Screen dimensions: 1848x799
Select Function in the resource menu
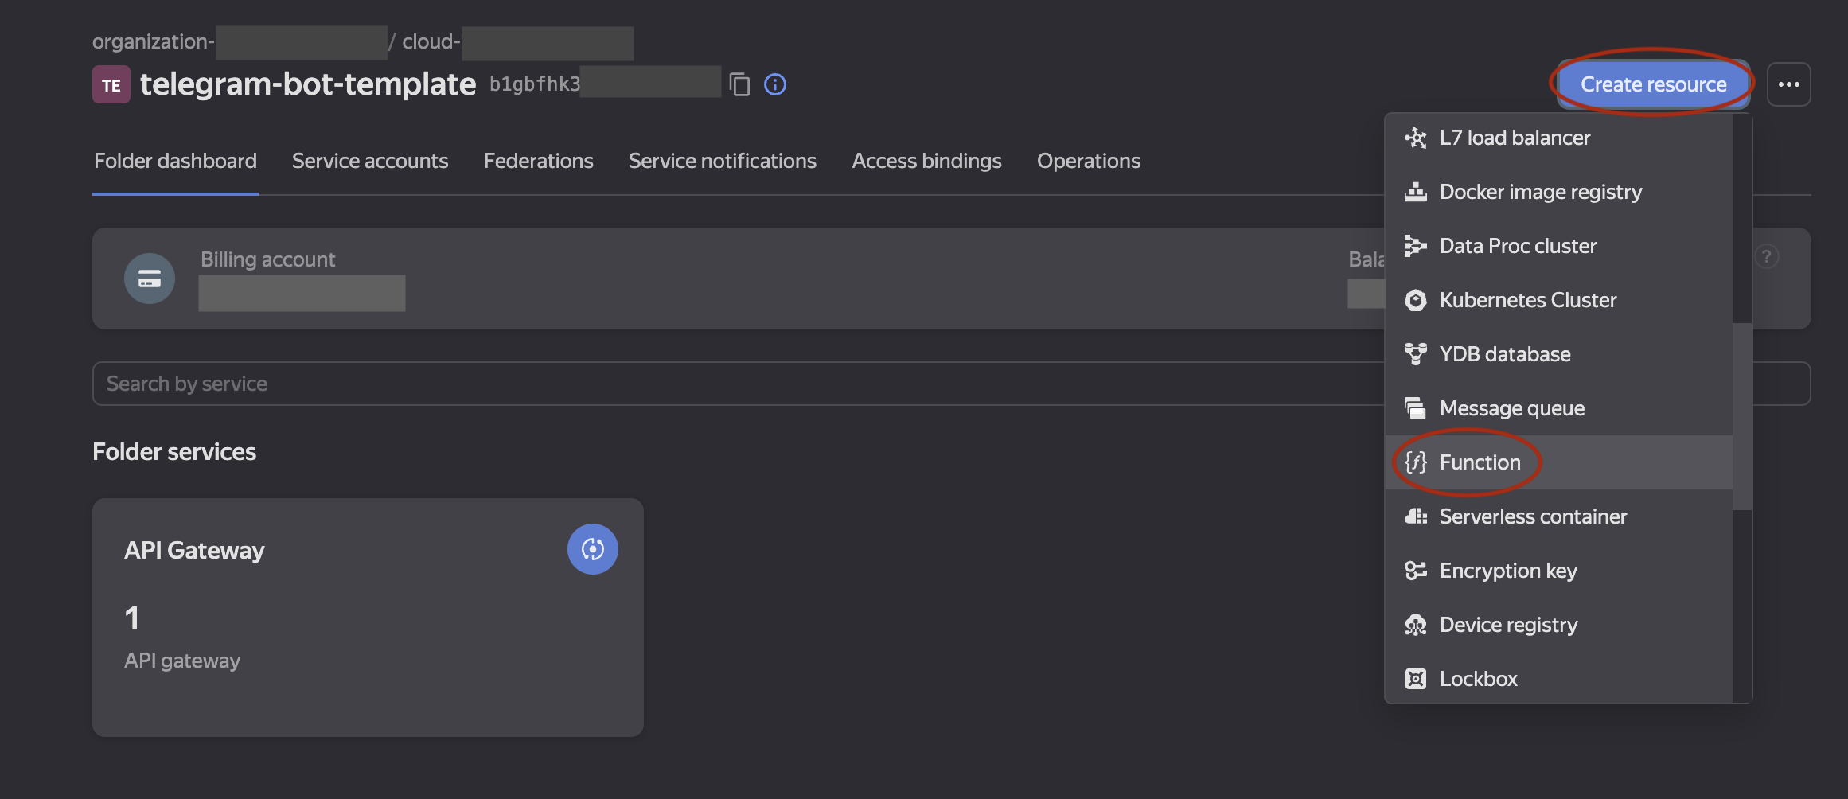point(1559,462)
